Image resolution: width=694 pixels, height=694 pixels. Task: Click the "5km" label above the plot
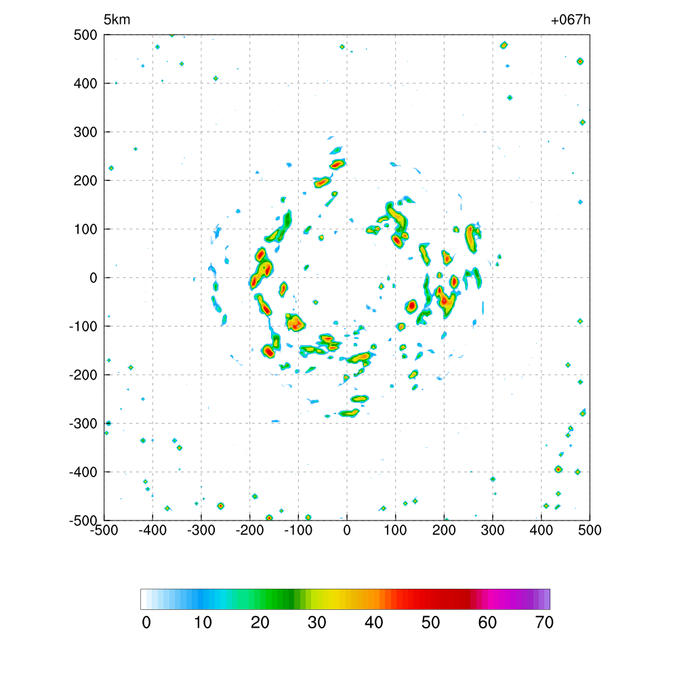click(x=117, y=20)
